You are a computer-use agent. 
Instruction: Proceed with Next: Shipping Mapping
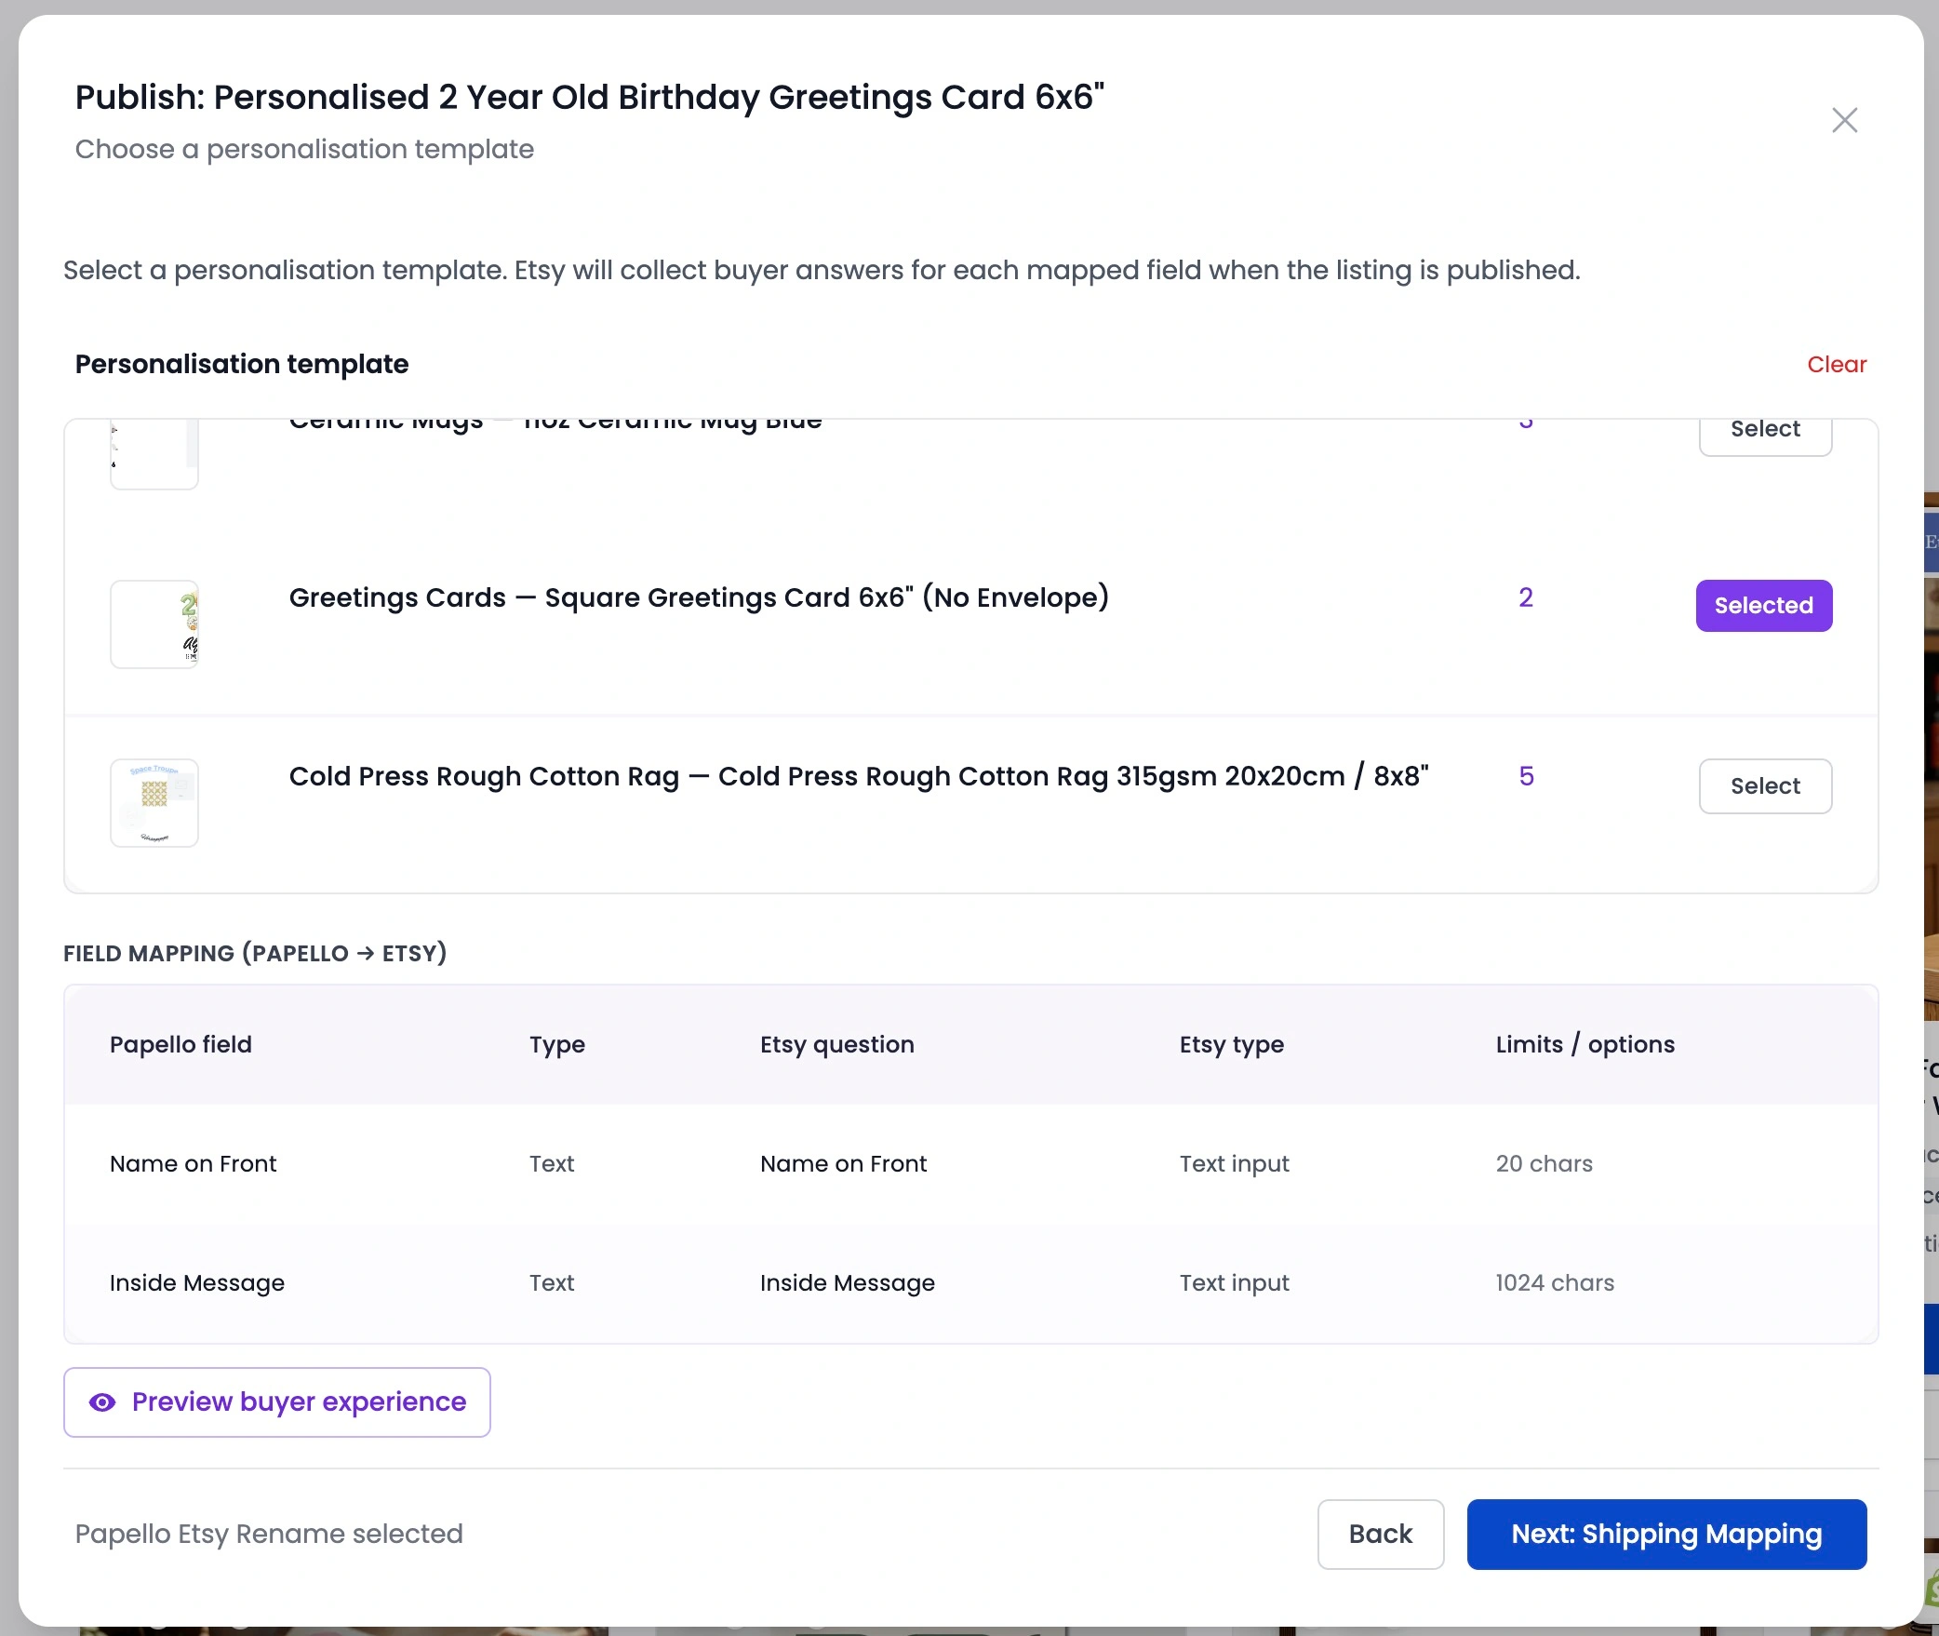[x=1666, y=1535]
